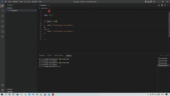
Task: Click the Open Changes icon in the editor toolbar
Action: 162,5
